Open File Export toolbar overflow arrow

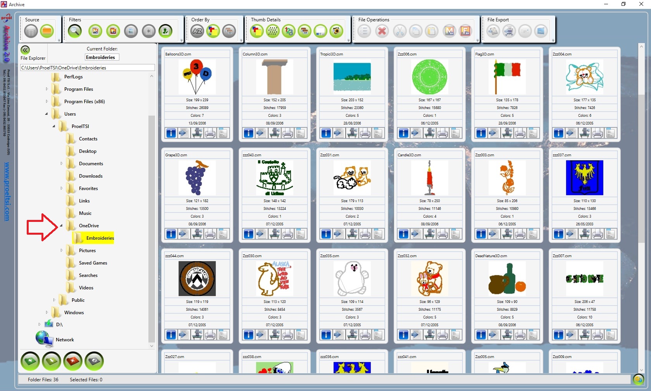pos(553,40)
